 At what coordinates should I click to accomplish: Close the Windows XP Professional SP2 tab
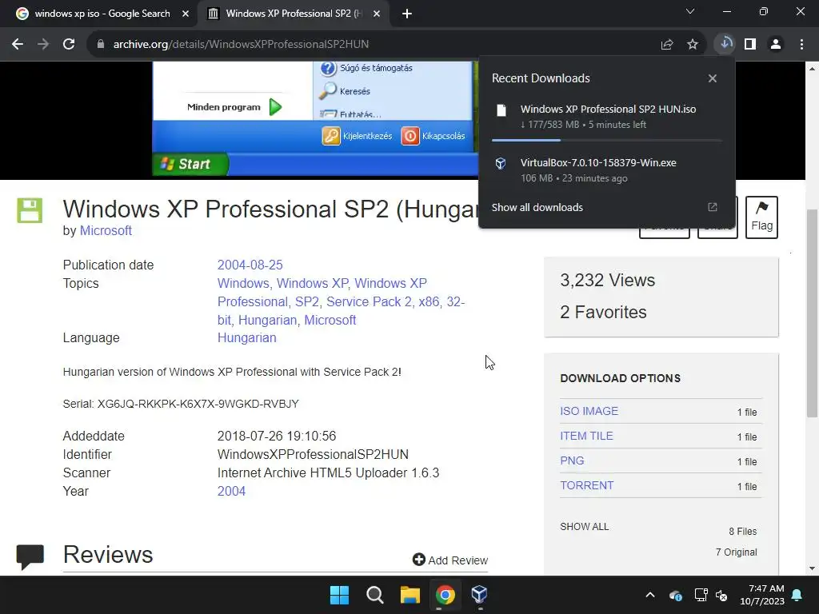click(x=377, y=14)
